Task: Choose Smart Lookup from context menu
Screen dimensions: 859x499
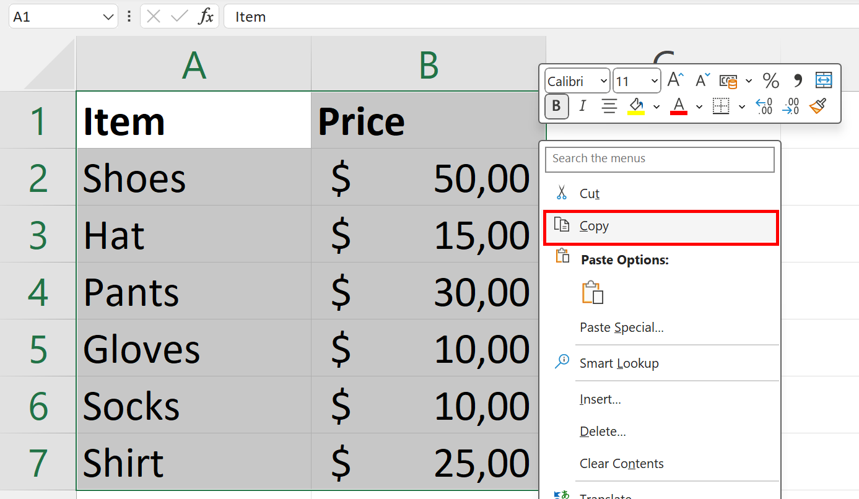Action: 660,363
